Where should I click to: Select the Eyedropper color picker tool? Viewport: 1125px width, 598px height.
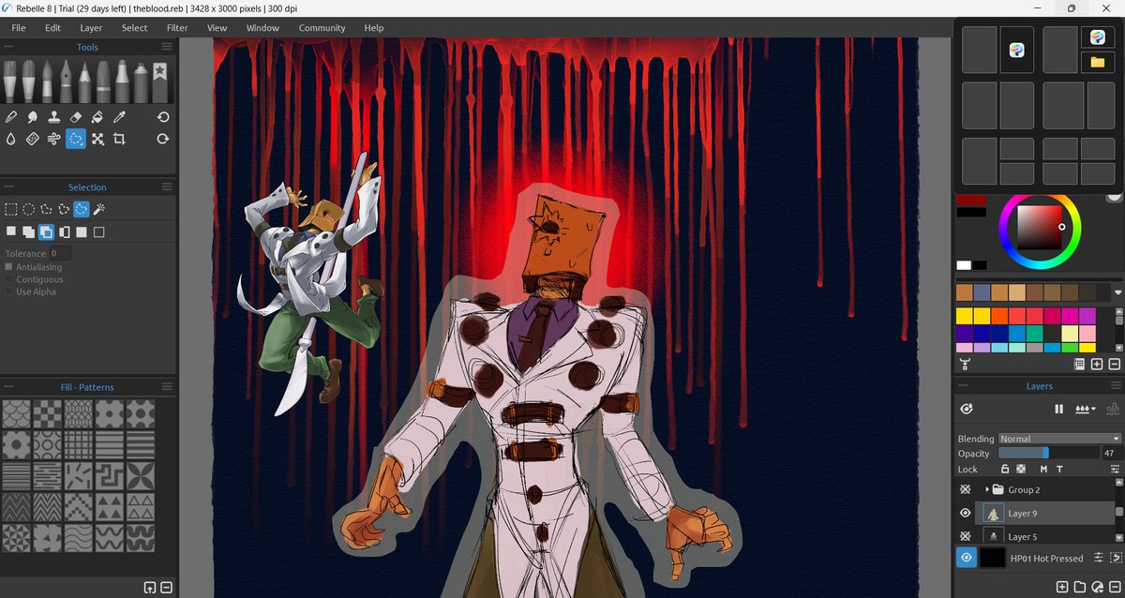(x=119, y=117)
